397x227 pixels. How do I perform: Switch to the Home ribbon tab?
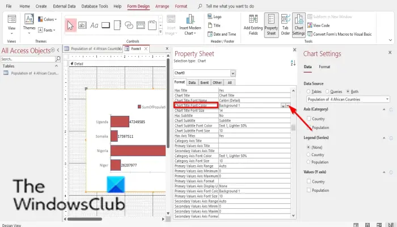(x=24, y=6)
